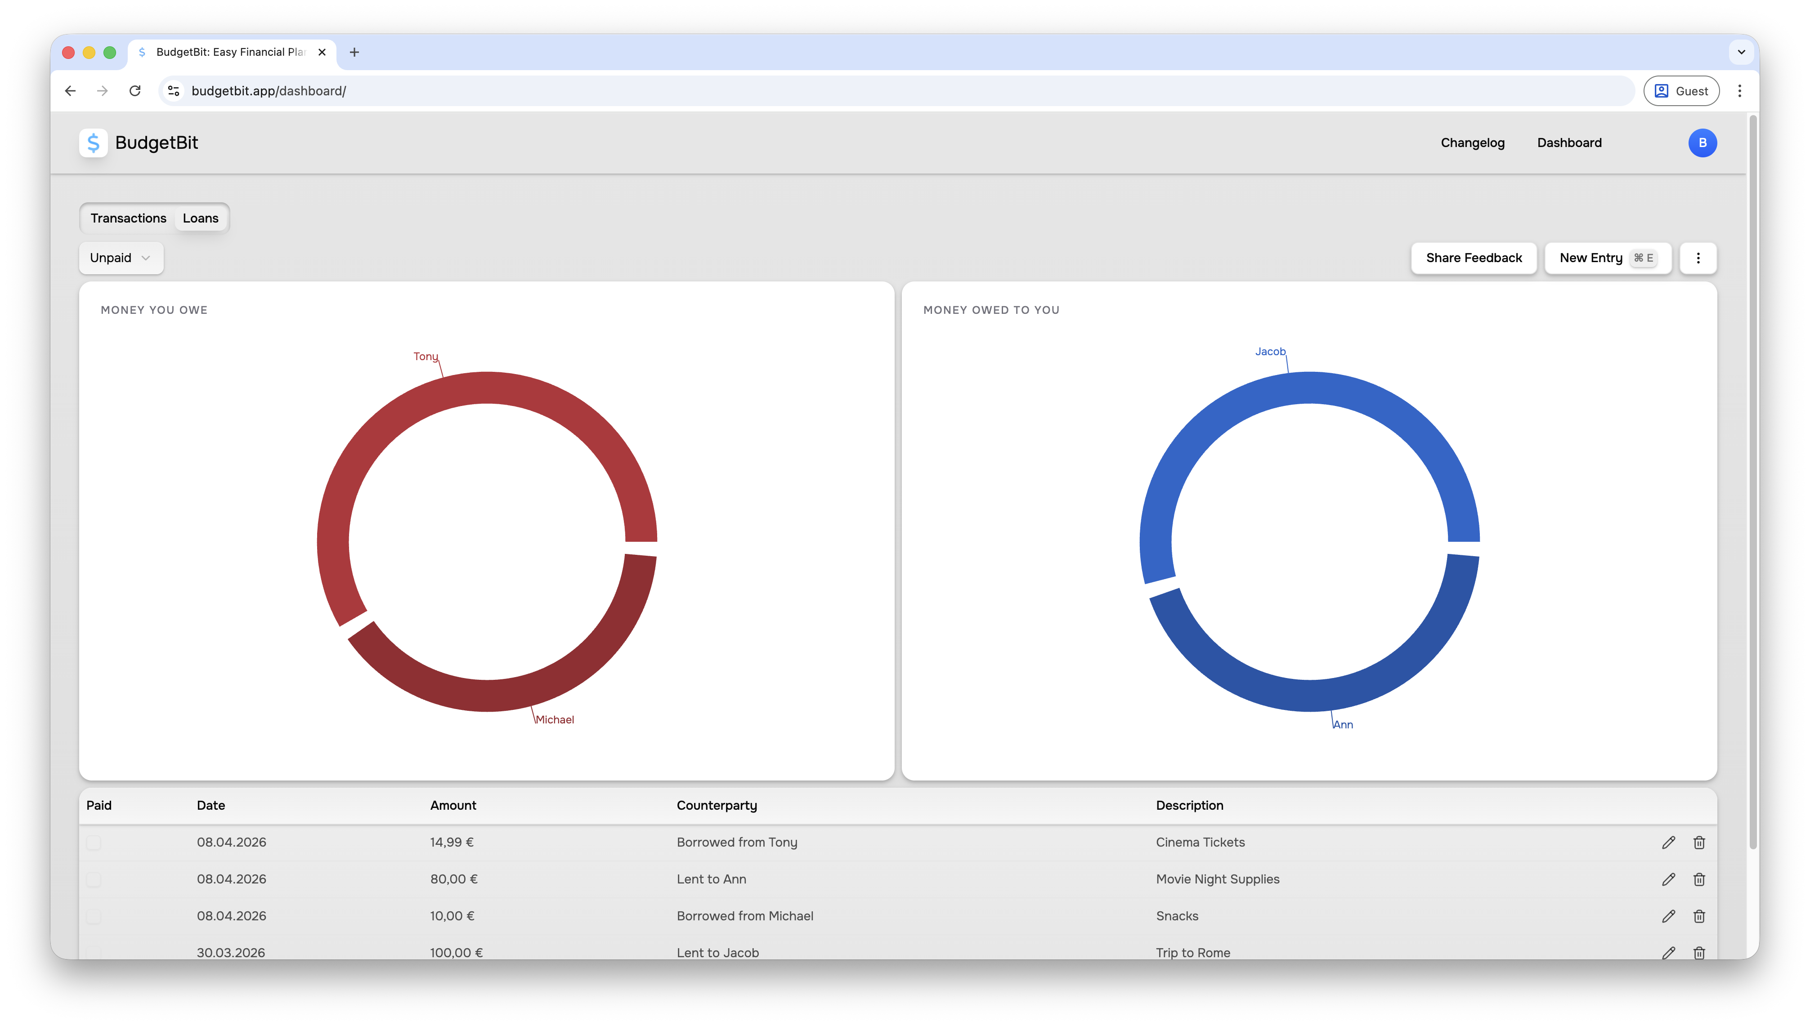Tick the paid checkbox for Ann's loan
The height and width of the screenshot is (1026, 1810).
pos(94,879)
